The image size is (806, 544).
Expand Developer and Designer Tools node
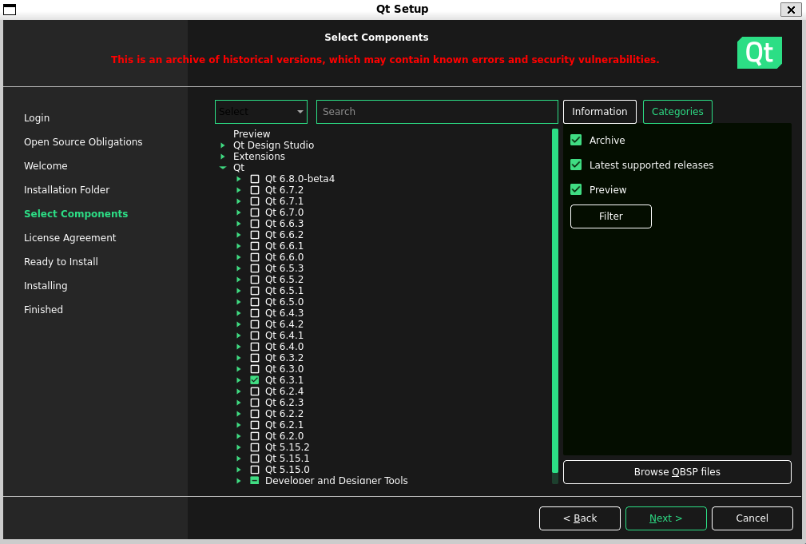[239, 481]
